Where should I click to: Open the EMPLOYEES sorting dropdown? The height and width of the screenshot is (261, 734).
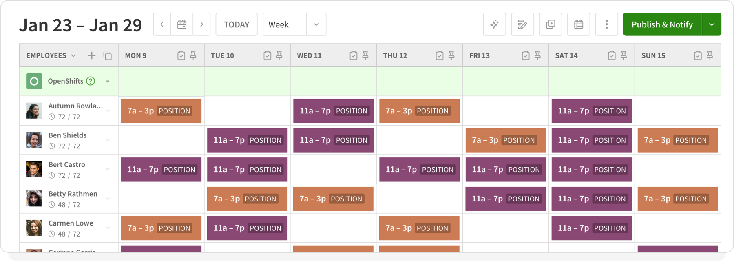(x=73, y=55)
